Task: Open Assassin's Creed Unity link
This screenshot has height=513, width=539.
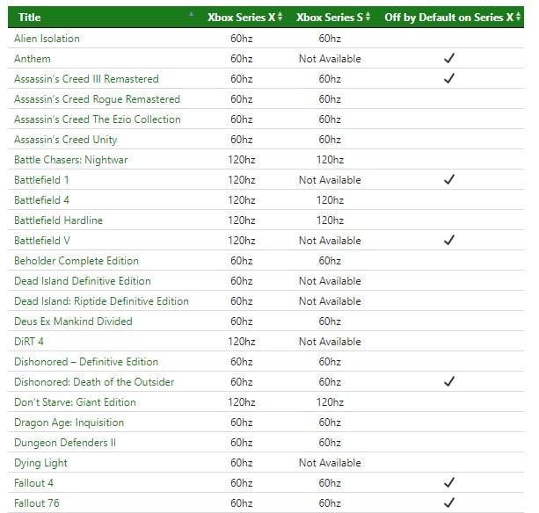Action: pyautogui.click(x=66, y=140)
